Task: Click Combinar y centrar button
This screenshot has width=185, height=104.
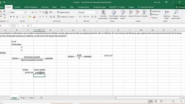Action: pos(66,17)
